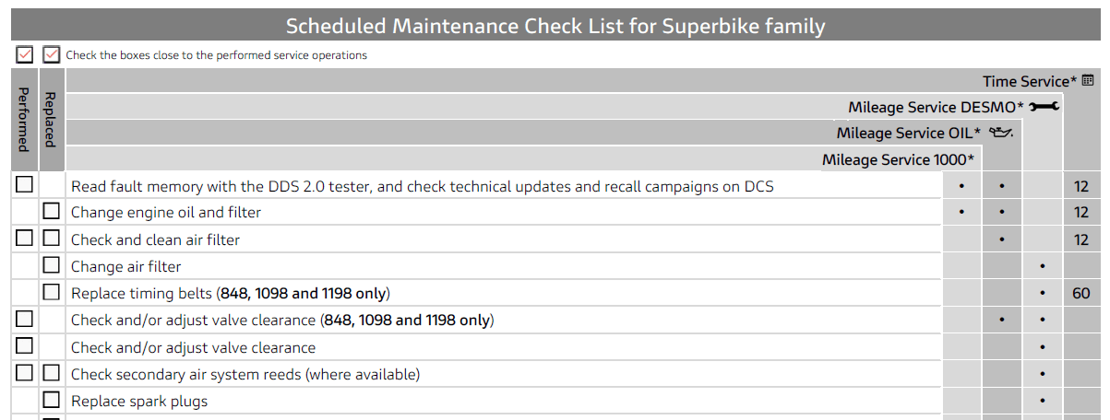Mark Replaced for Check and clean air filter

[52, 239]
